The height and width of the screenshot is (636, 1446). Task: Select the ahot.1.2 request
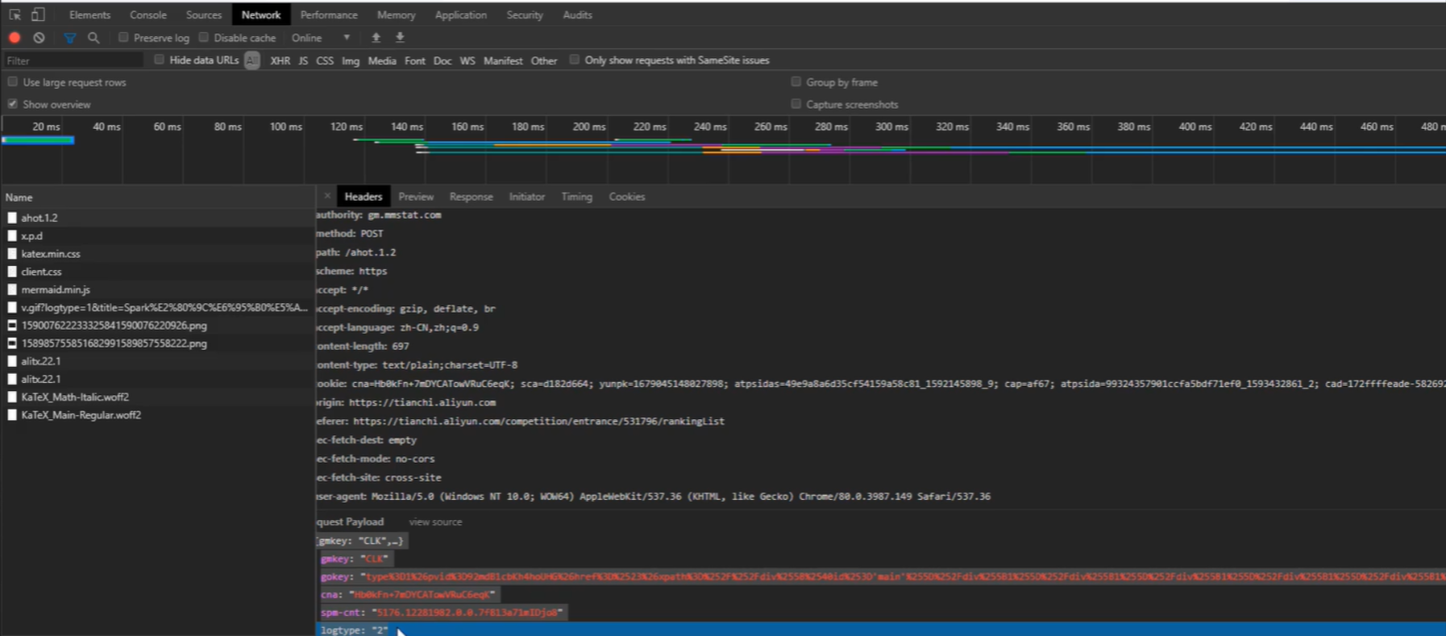tap(158, 218)
